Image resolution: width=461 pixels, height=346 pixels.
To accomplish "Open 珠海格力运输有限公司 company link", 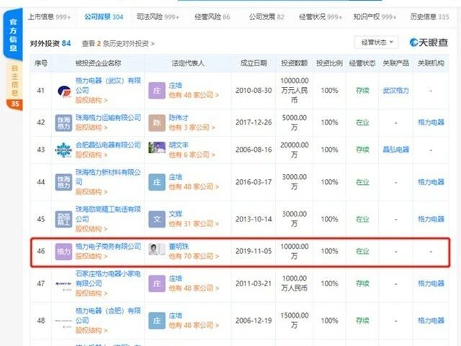I will 108,117.
